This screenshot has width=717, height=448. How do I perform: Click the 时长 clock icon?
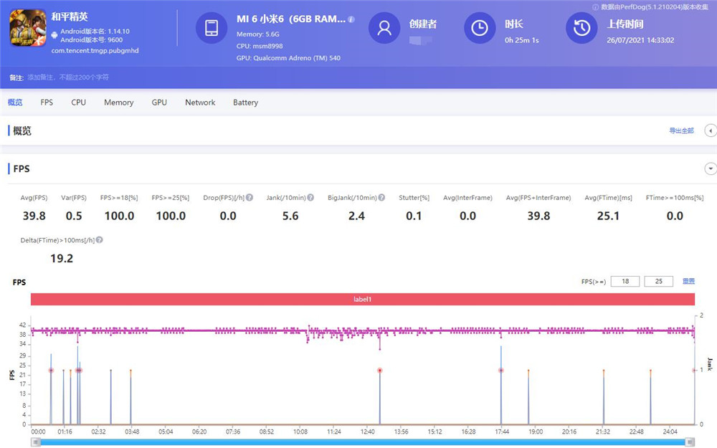pos(480,28)
